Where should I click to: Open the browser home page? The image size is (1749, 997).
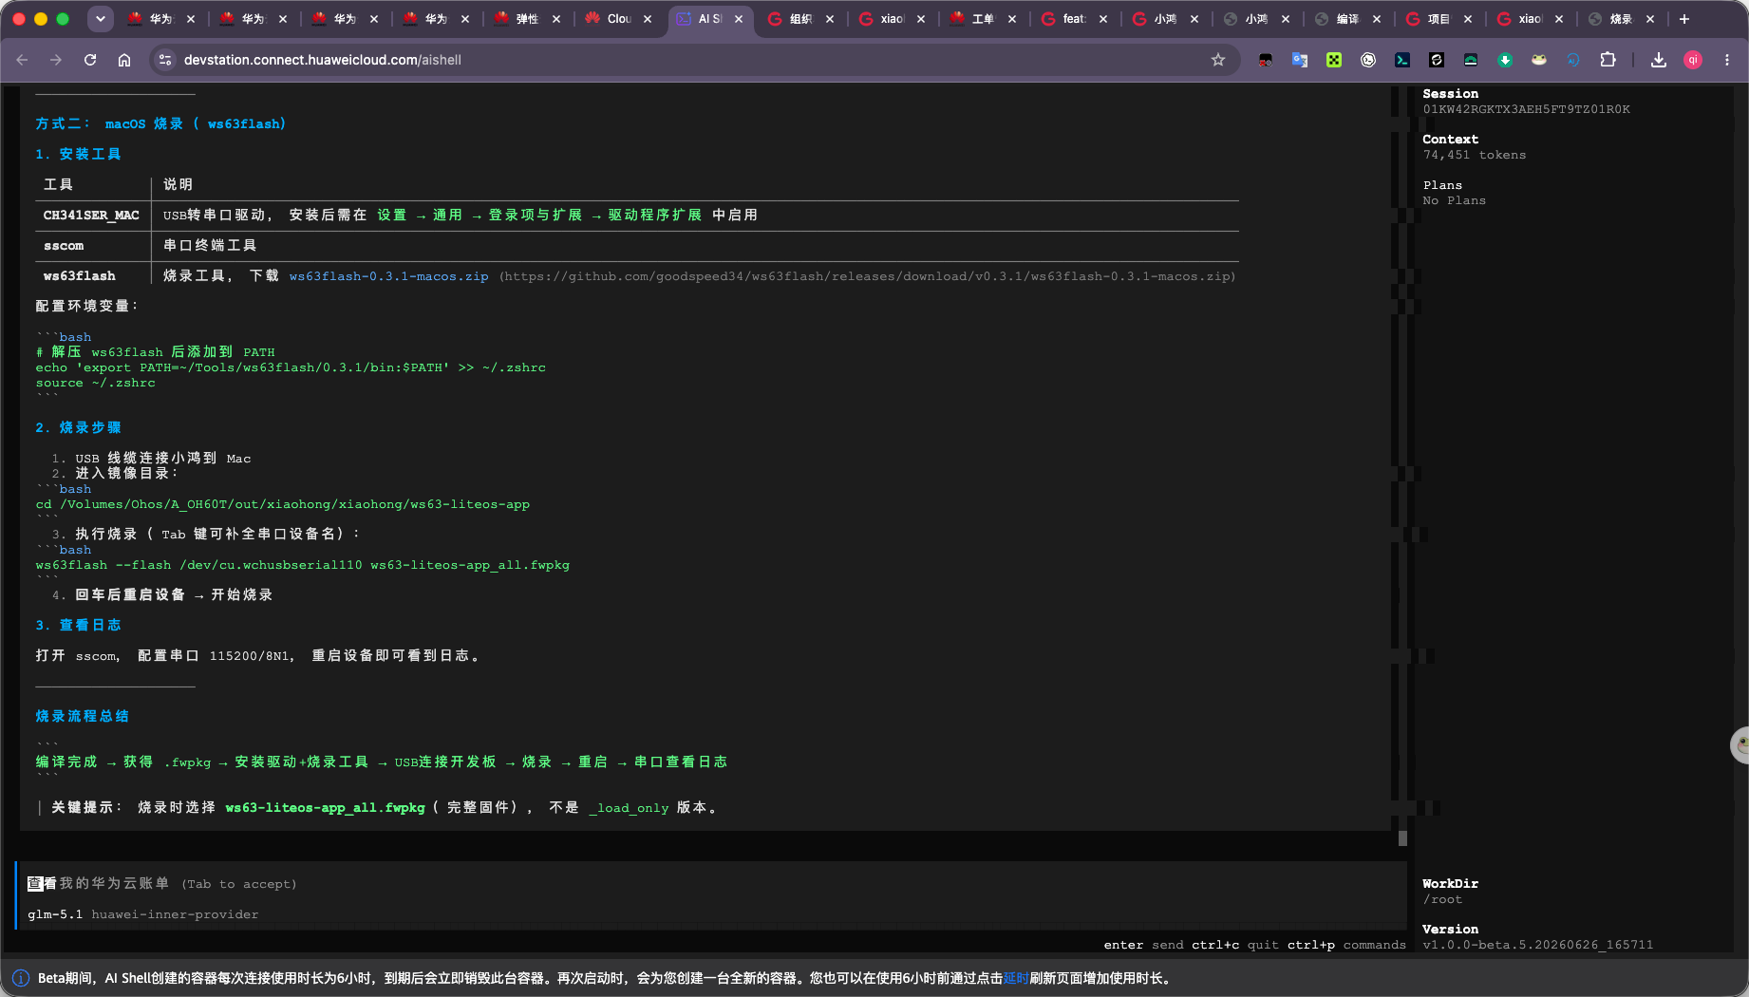(x=124, y=60)
